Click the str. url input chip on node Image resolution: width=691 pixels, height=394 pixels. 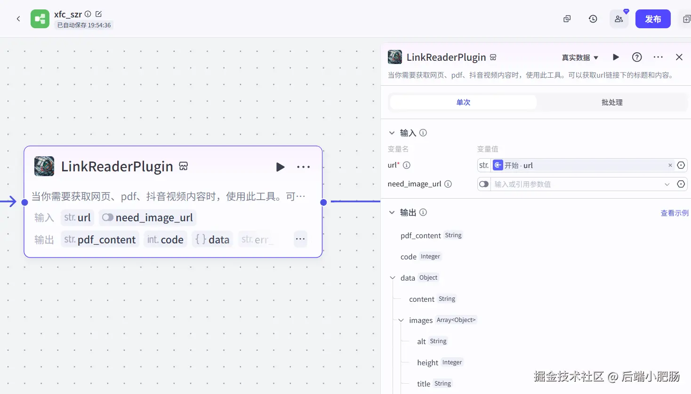pyautogui.click(x=77, y=217)
